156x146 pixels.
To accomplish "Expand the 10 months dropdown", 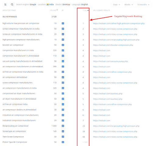I will tap(143, 5).
